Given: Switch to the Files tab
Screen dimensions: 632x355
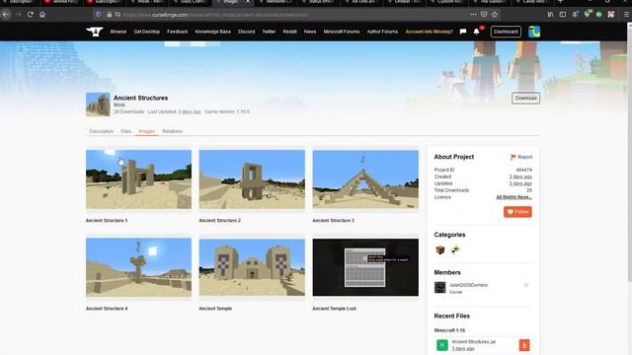Looking at the screenshot, I should (126, 131).
